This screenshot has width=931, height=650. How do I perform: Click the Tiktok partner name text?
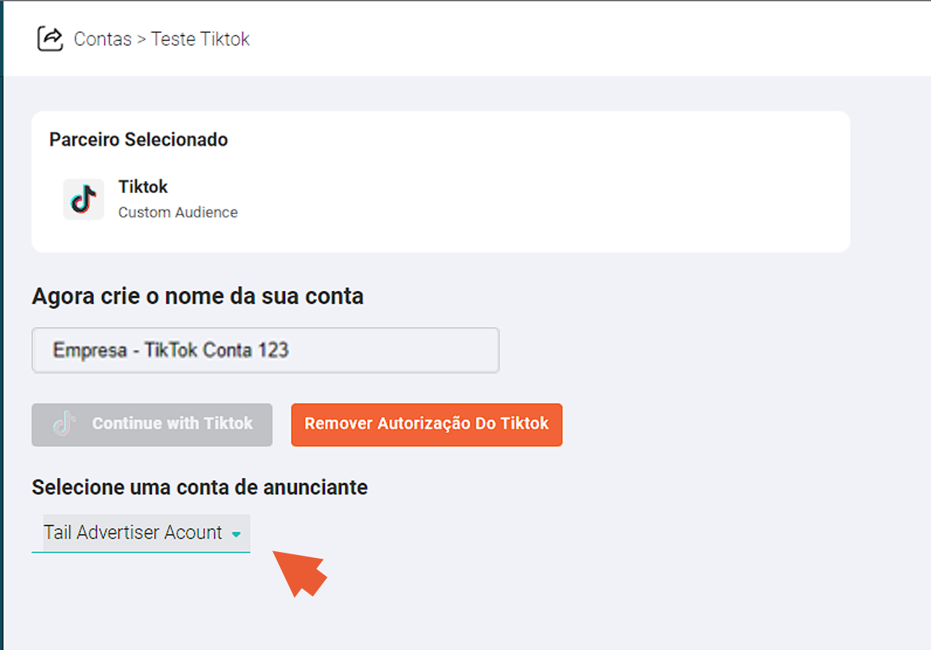(143, 186)
